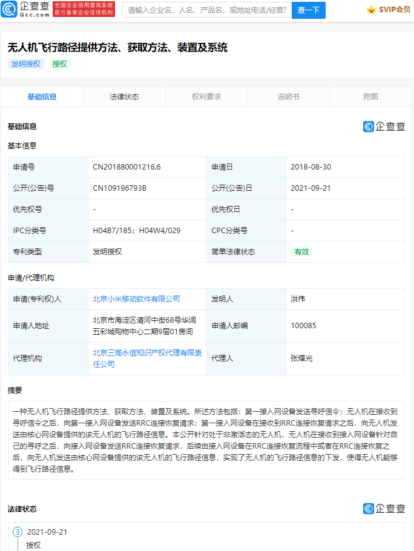The image size is (414, 551).
Task: Click the 企查查 watermark beside 基础信息
Action: tap(384, 126)
